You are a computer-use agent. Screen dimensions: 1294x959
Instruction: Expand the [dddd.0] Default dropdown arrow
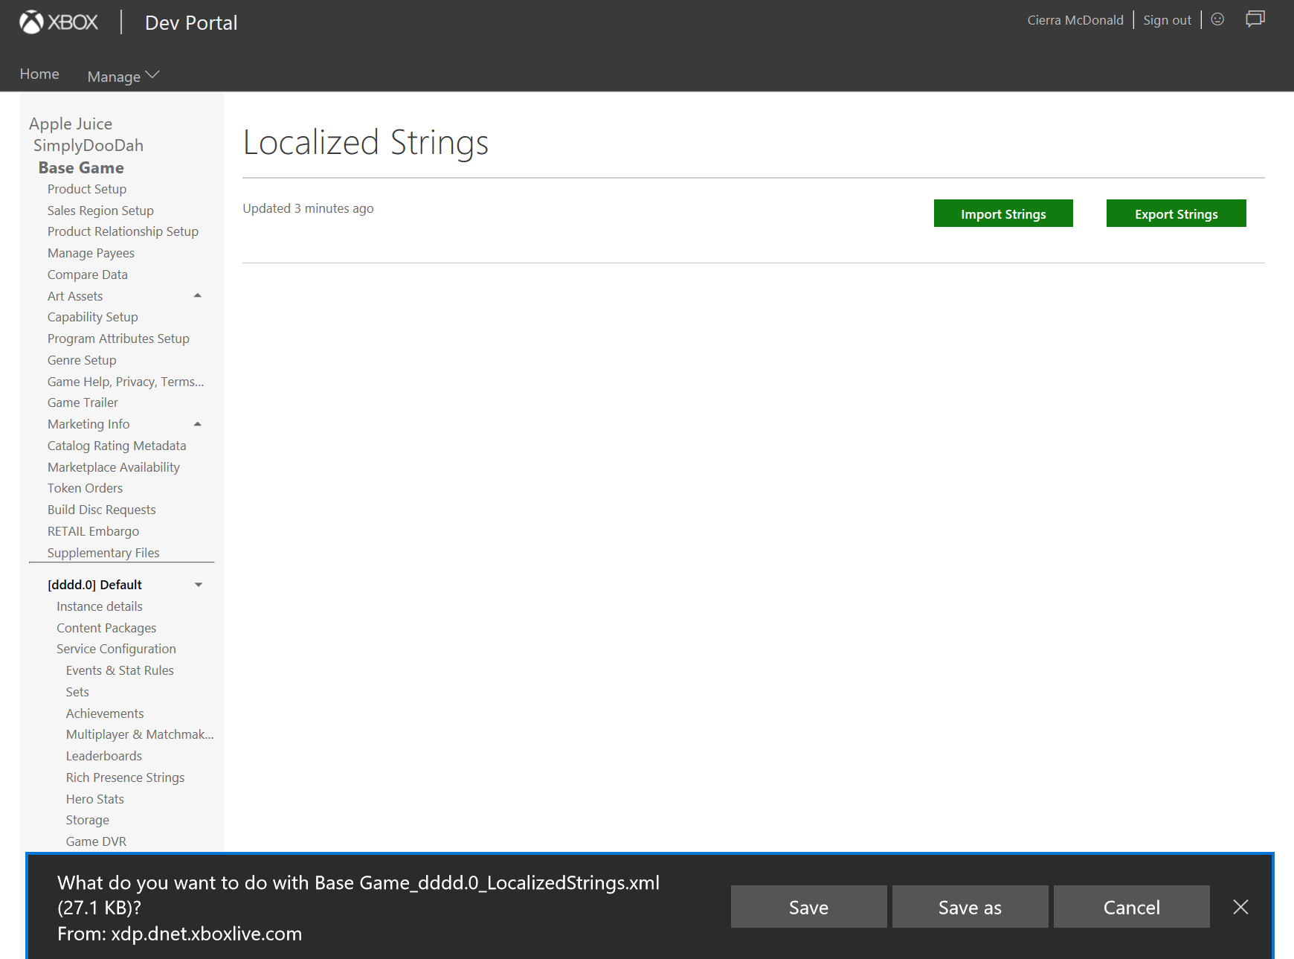click(x=199, y=585)
